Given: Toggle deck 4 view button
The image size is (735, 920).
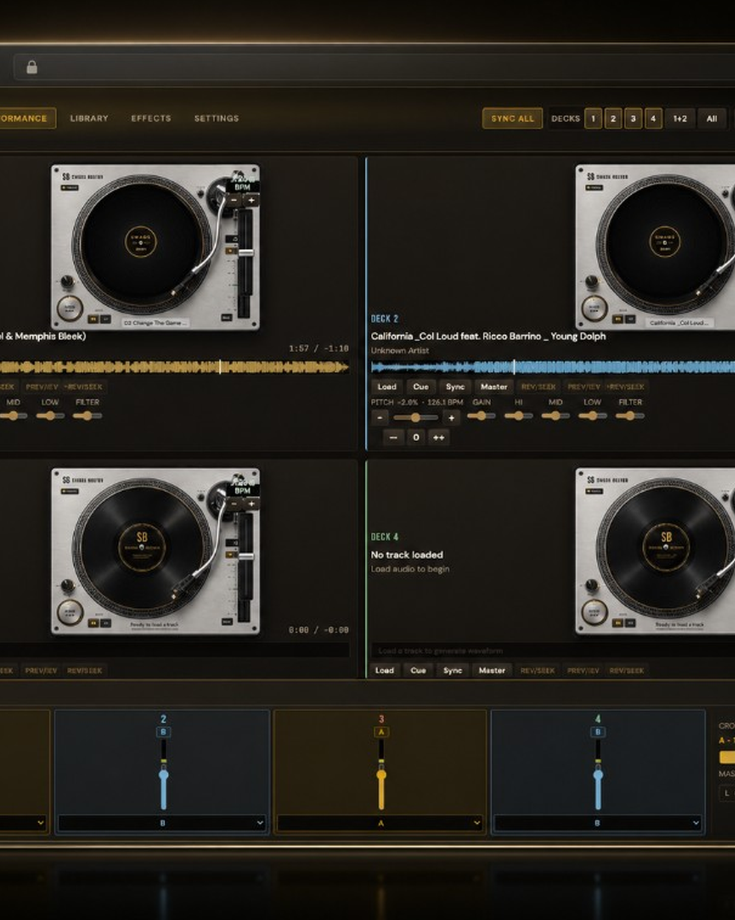Looking at the screenshot, I should click(654, 119).
